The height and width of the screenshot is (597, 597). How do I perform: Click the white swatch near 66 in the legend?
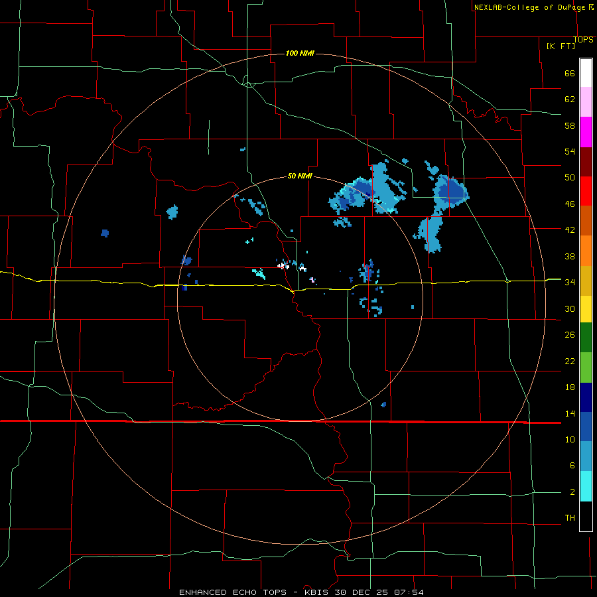coord(586,73)
